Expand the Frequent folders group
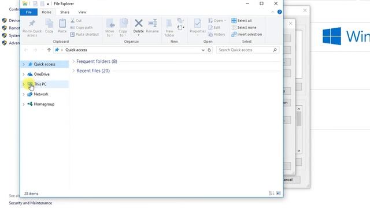 point(73,61)
